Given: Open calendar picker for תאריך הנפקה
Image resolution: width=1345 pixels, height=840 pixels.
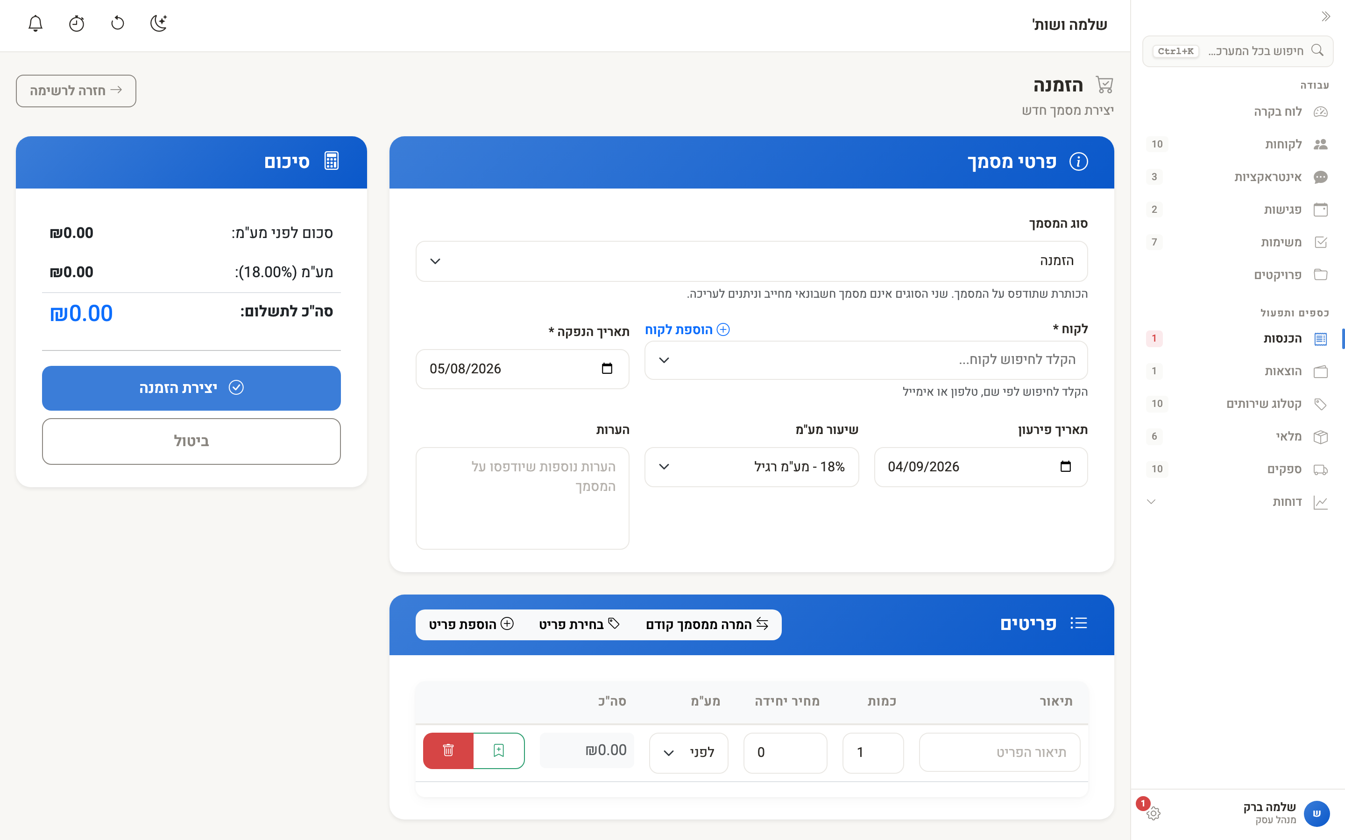Looking at the screenshot, I should pos(607,368).
